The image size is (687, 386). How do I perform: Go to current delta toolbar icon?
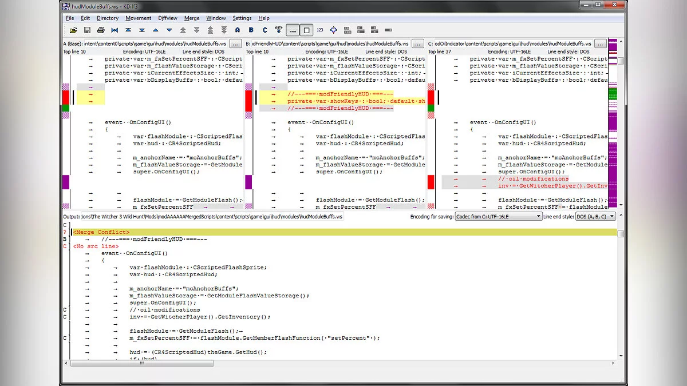point(114,30)
